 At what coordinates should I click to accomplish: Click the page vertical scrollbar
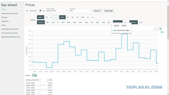168,22
